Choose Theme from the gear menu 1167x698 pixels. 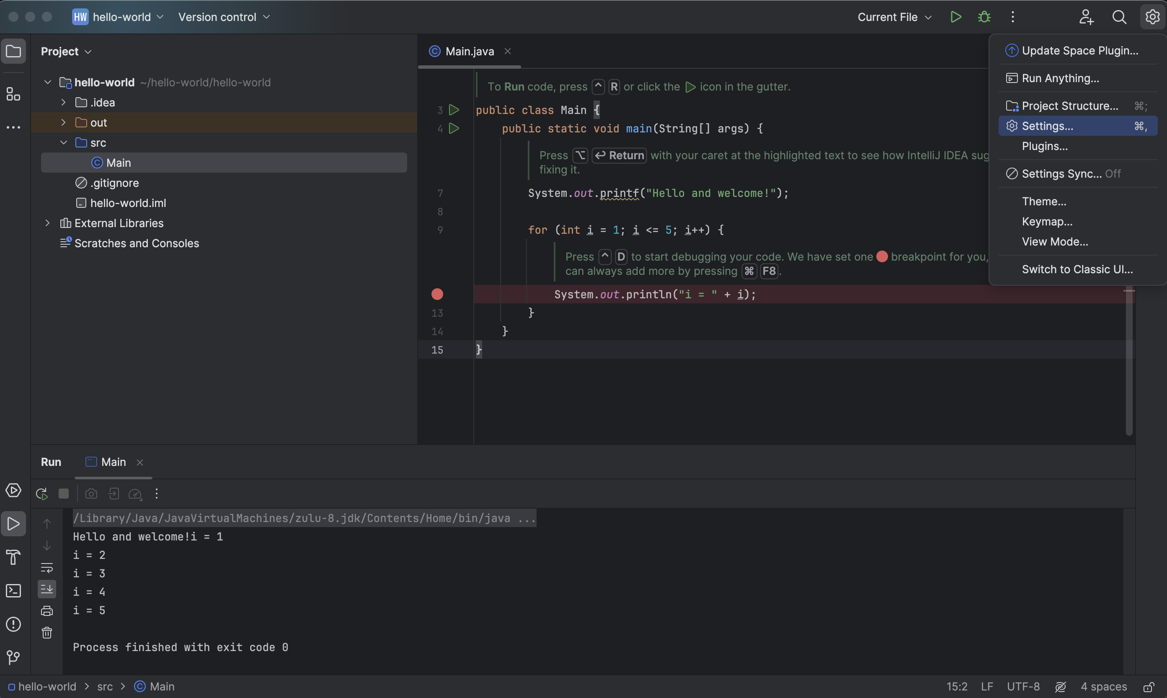[1078, 201]
